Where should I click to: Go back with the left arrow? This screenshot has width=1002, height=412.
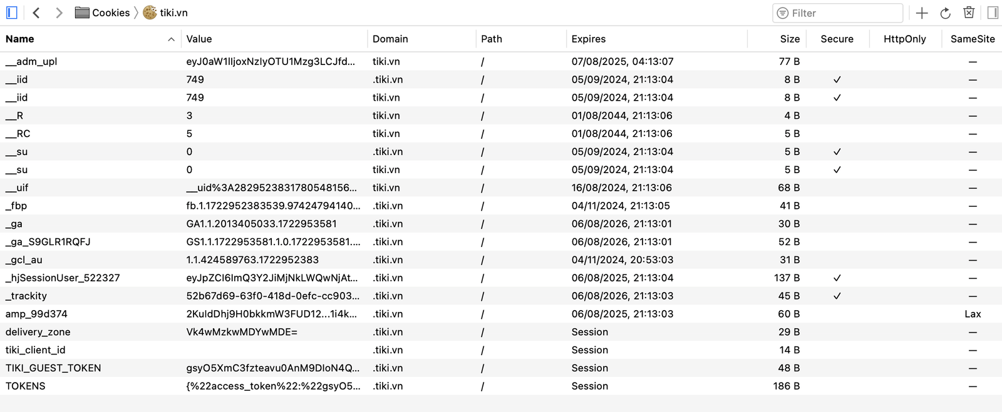36,13
